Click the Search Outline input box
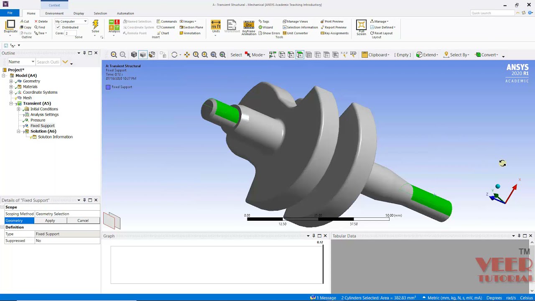535x301 pixels. 48,62
